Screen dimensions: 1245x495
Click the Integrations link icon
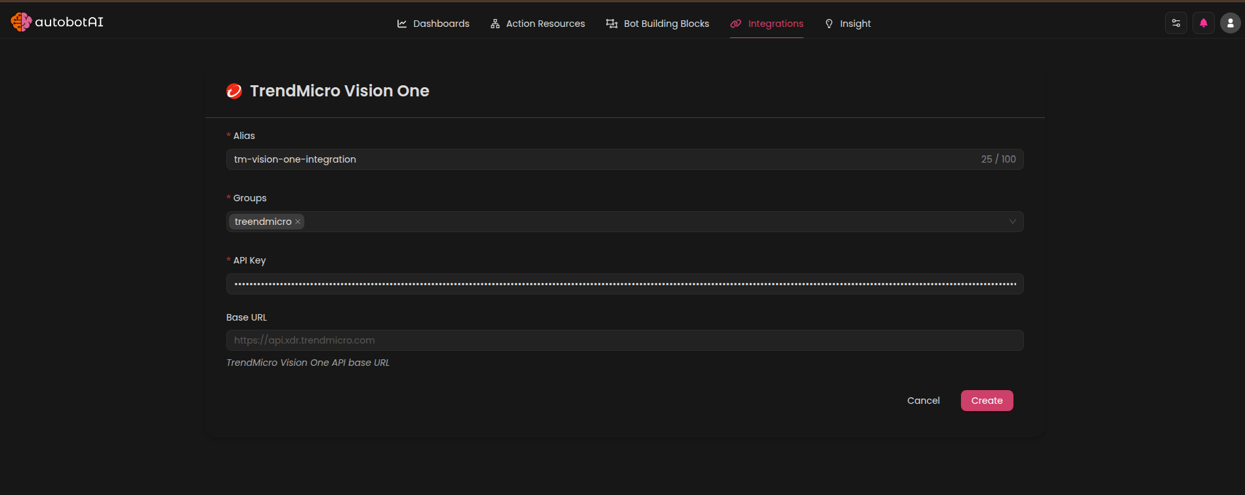[x=736, y=24]
